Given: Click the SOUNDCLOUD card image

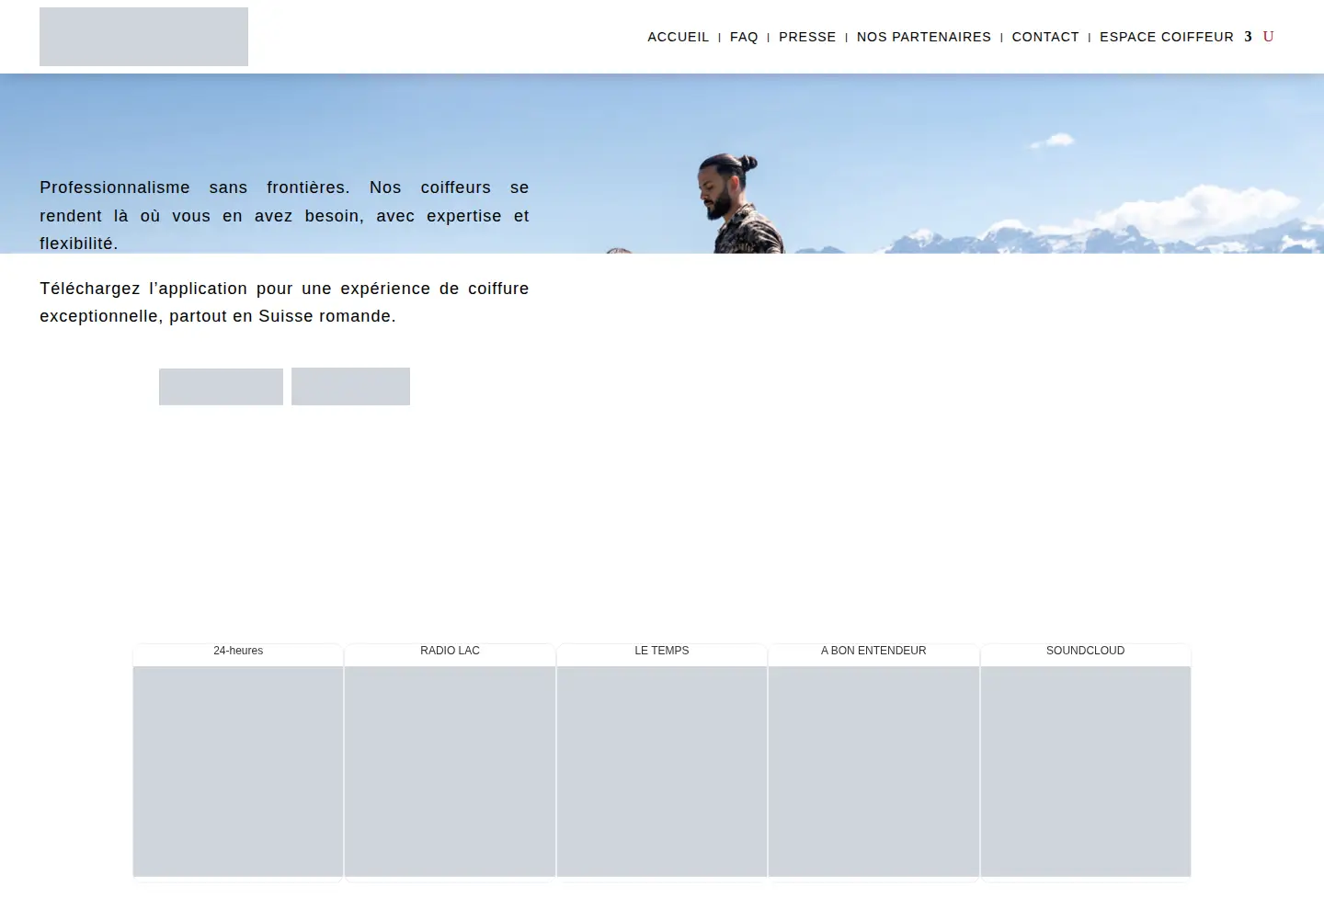Looking at the screenshot, I should [x=1086, y=772].
